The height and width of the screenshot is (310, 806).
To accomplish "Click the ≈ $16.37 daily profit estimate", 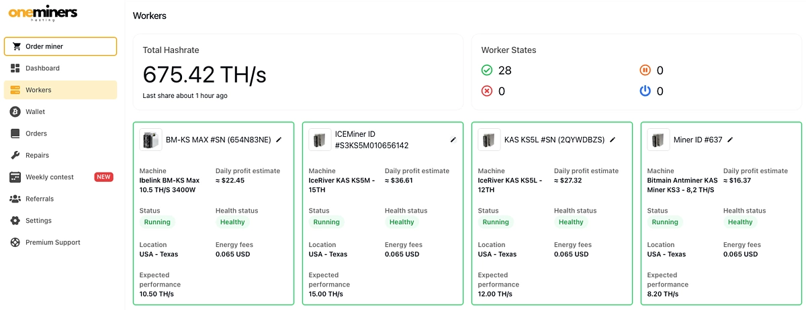I will click(x=737, y=180).
